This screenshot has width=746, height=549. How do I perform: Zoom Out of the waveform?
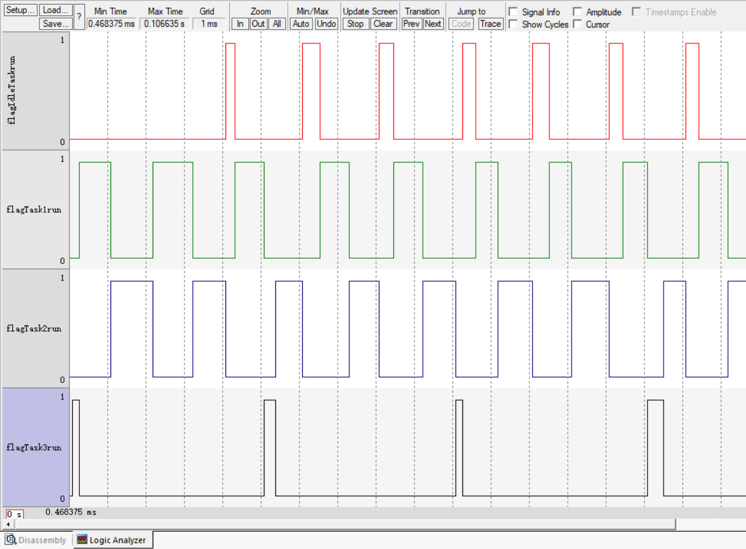[258, 24]
